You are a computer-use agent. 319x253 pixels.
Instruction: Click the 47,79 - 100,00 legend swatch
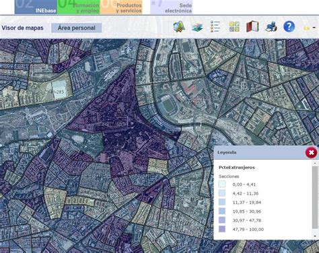click(222, 229)
